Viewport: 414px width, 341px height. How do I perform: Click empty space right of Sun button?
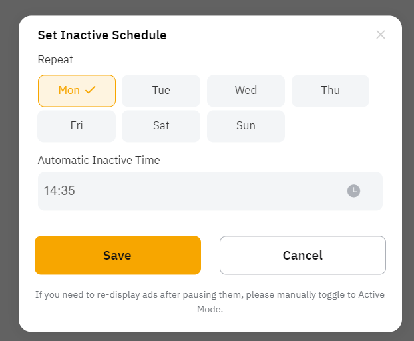(330, 126)
